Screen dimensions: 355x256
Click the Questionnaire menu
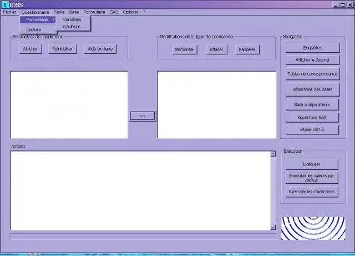tap(35, 12)
